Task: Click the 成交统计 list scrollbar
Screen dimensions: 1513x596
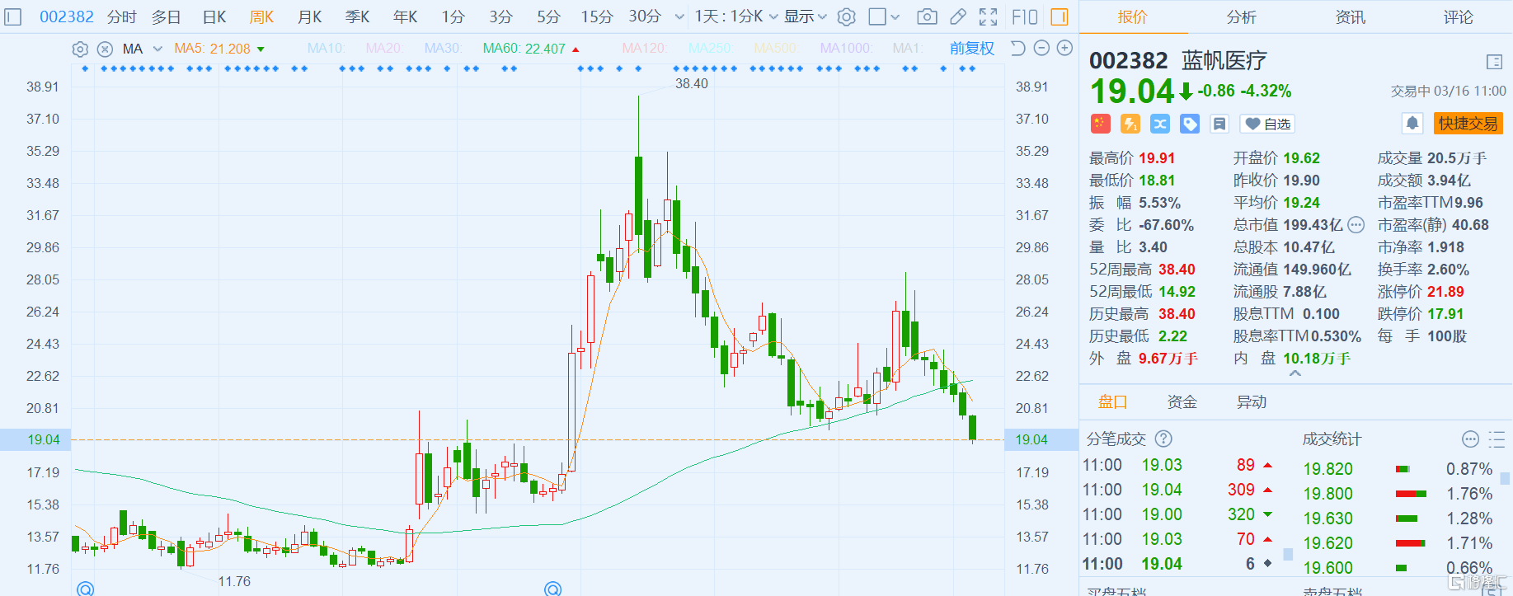Action: [1505, 478]
